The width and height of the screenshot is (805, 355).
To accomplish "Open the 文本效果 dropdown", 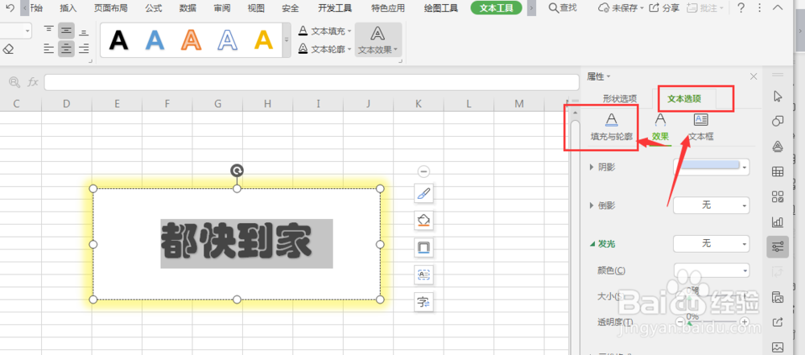I will tap(378, 40).
